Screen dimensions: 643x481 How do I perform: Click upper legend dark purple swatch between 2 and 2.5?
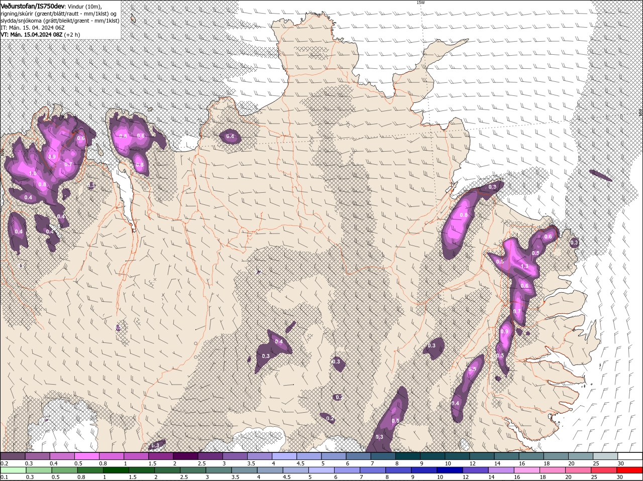(x=185, y=456)
